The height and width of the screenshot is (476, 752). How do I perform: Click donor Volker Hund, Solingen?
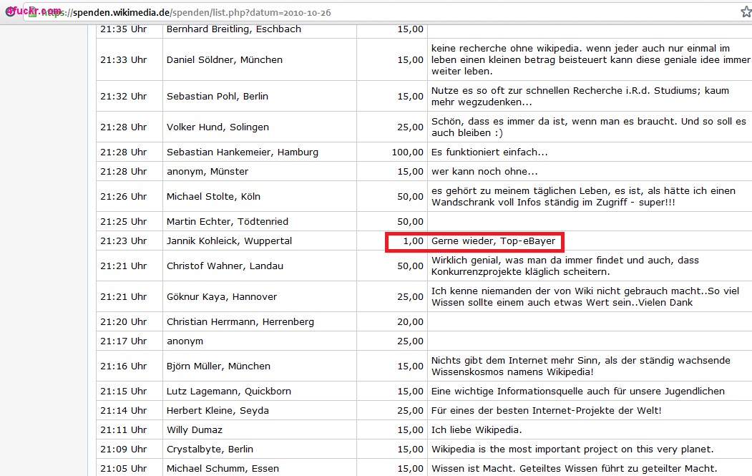coord(218,127)
